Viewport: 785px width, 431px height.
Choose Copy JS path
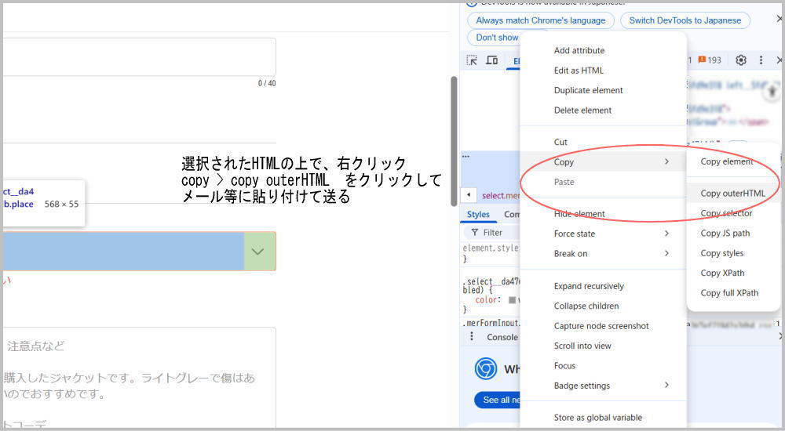(725, 234)
